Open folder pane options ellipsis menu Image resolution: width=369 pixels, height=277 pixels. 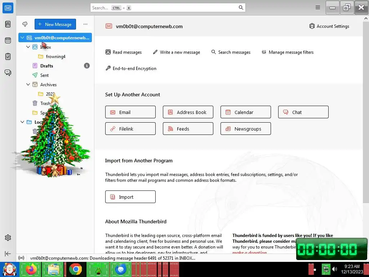(x=85, y=24)
